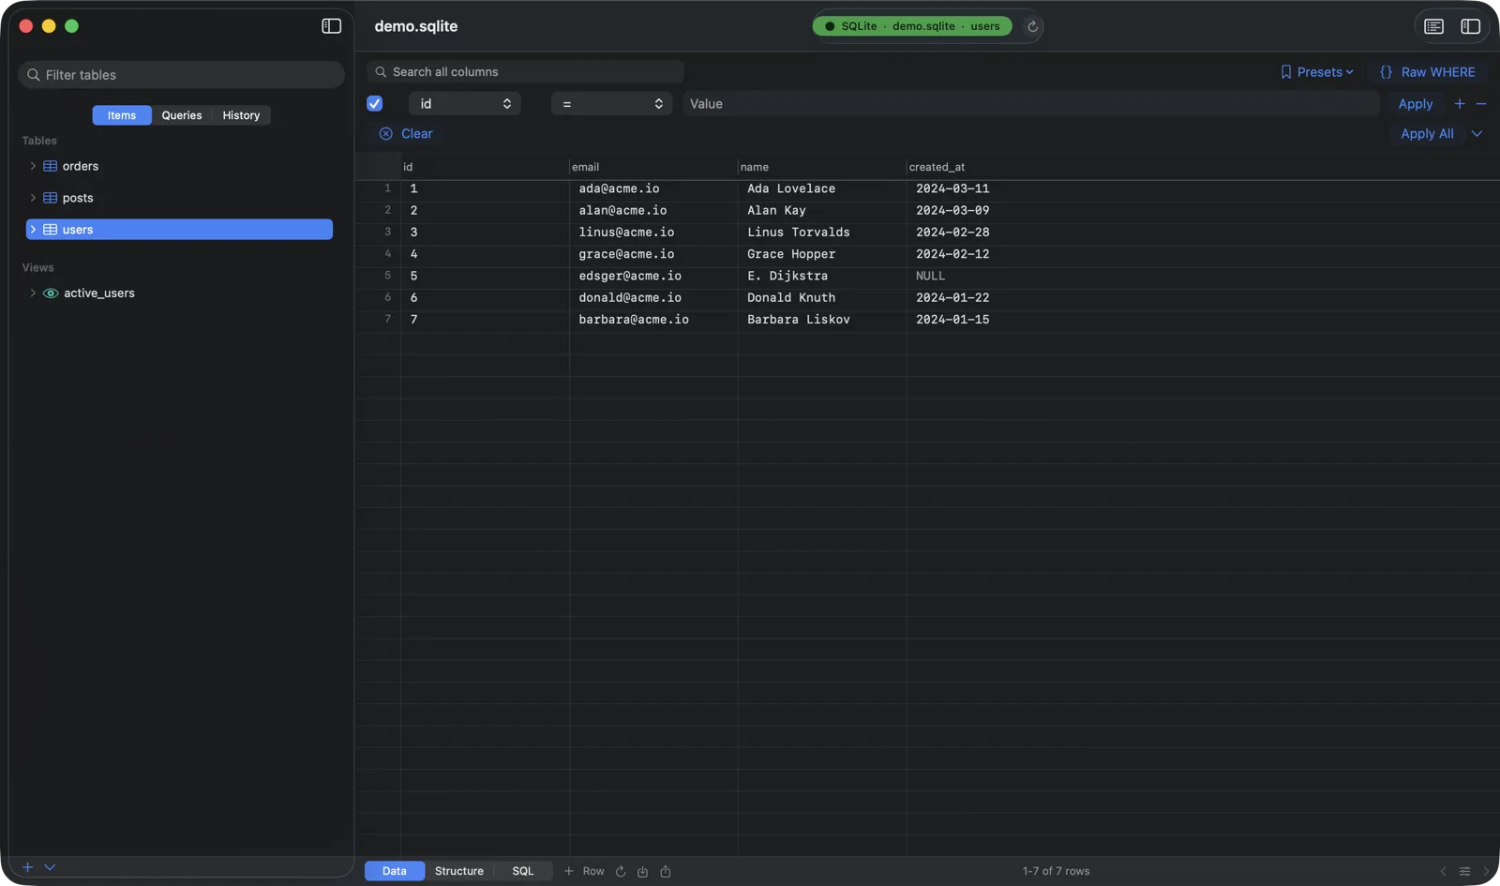Click the Presets bookmark icon
Screen dimensions: 1500x886
pyautogui.click(x=1286, y=72)
